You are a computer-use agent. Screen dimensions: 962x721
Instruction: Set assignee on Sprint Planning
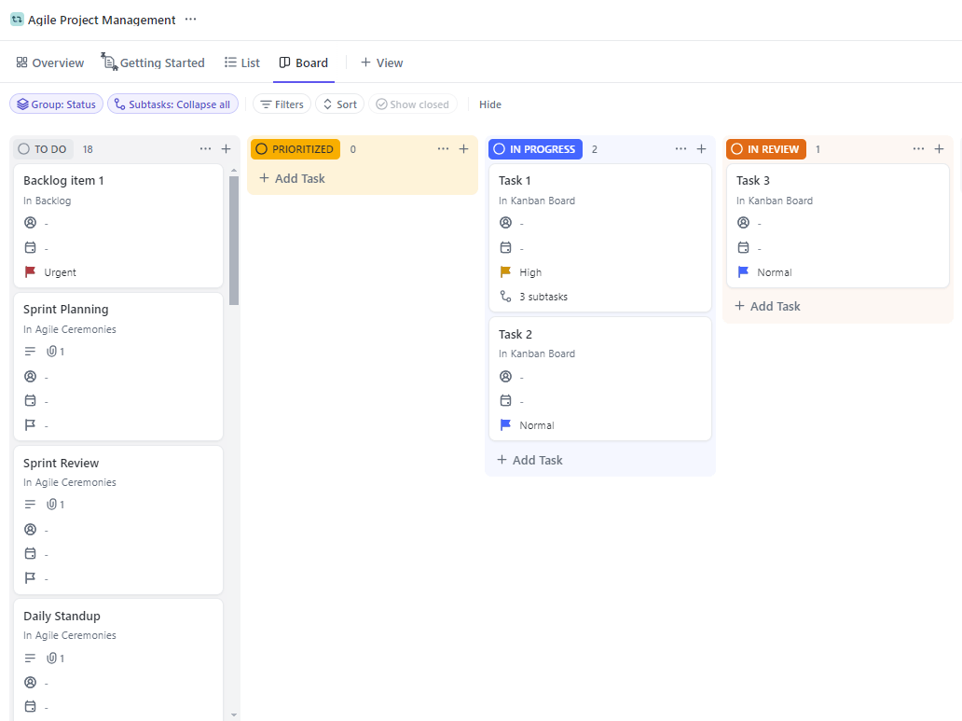pos(30,377)
